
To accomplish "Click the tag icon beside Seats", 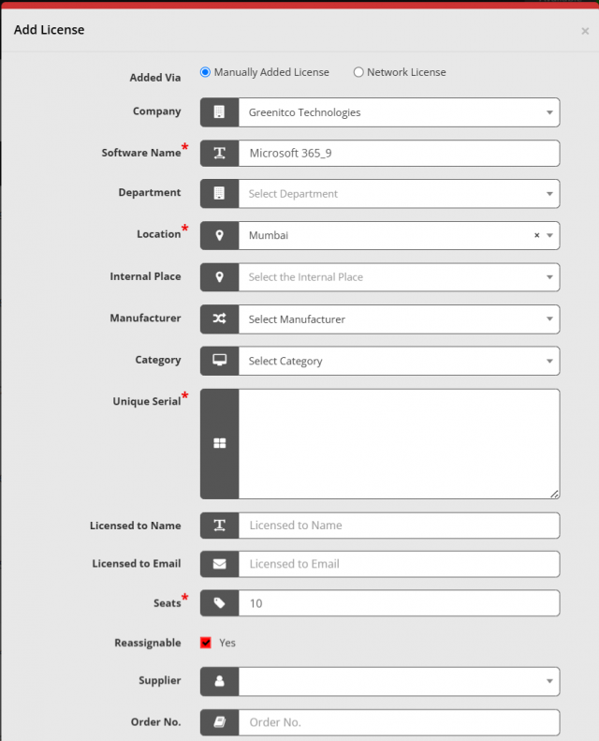I will 219,602.
